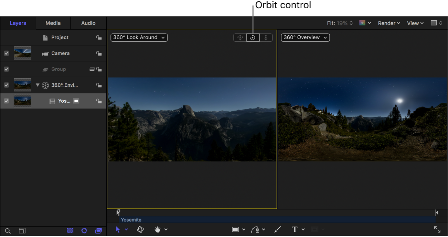Viewport: 448px width, 237px height.
Task: Click the Pan camera control icon
Action: (240, 38)
